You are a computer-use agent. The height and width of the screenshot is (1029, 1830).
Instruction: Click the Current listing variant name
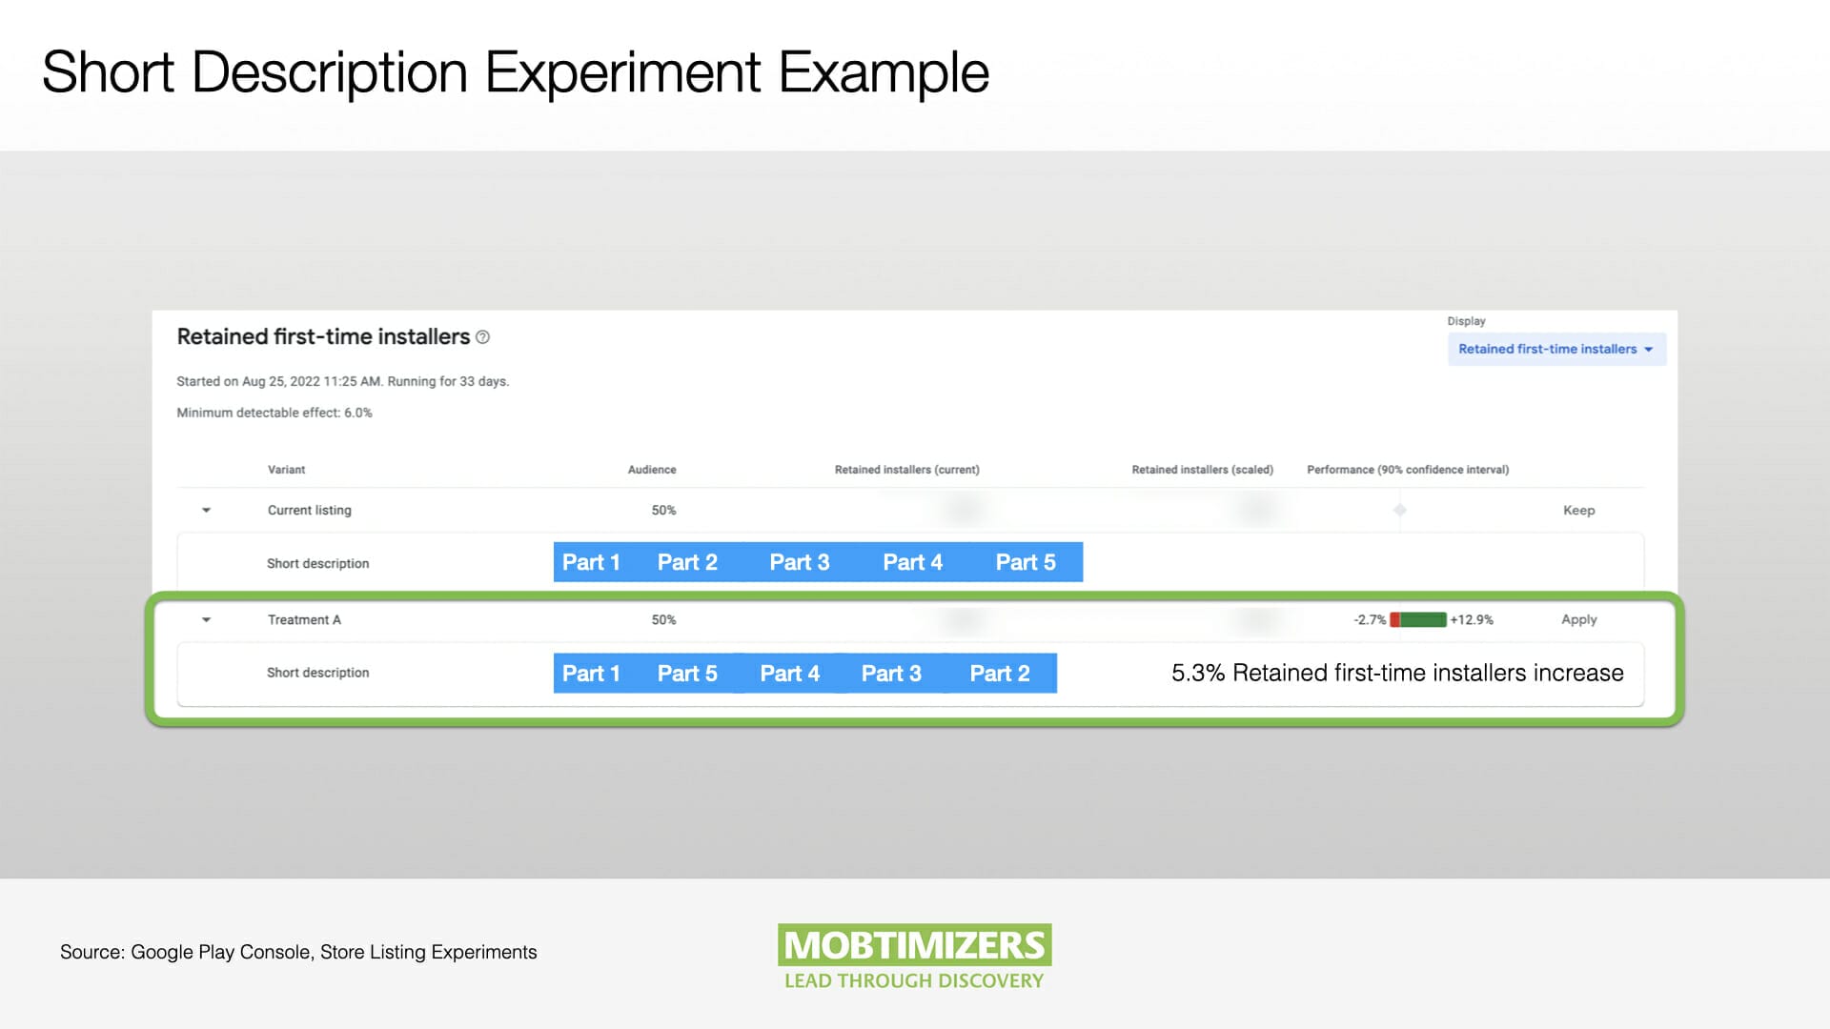click(x=309, y=511)
